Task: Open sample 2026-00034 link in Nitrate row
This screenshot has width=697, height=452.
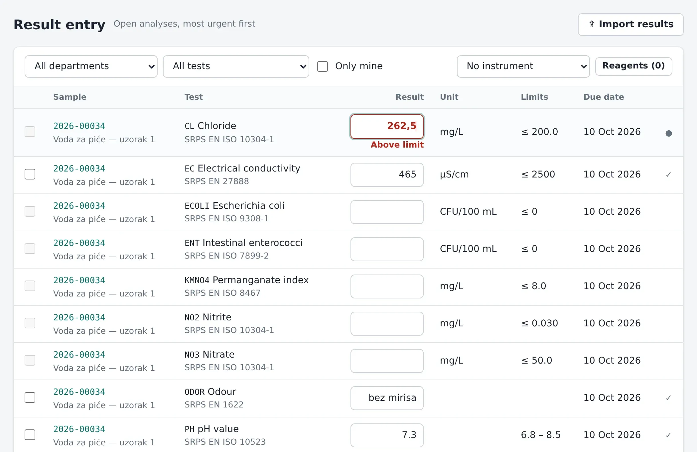Action: [79, 355]
